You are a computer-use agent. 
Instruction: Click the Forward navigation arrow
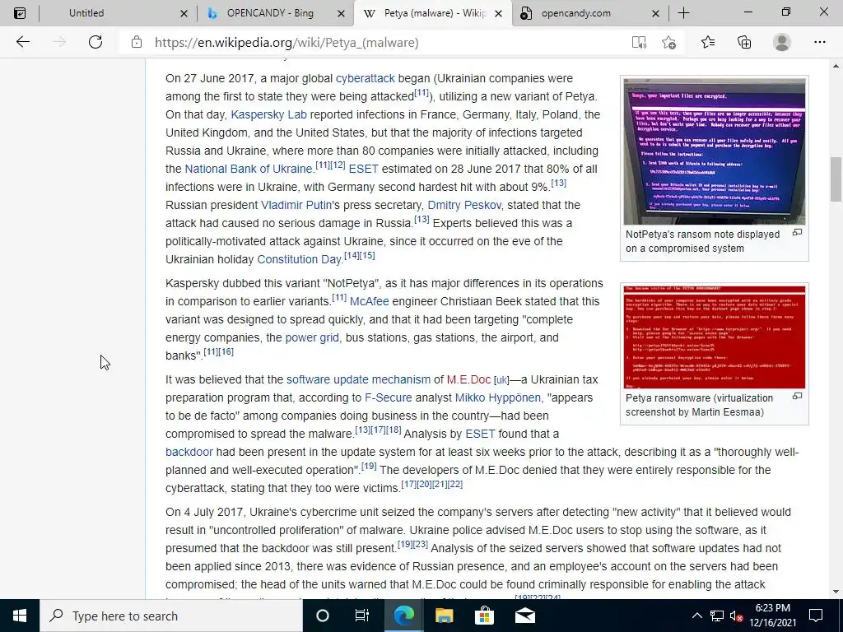click(59, 42)
